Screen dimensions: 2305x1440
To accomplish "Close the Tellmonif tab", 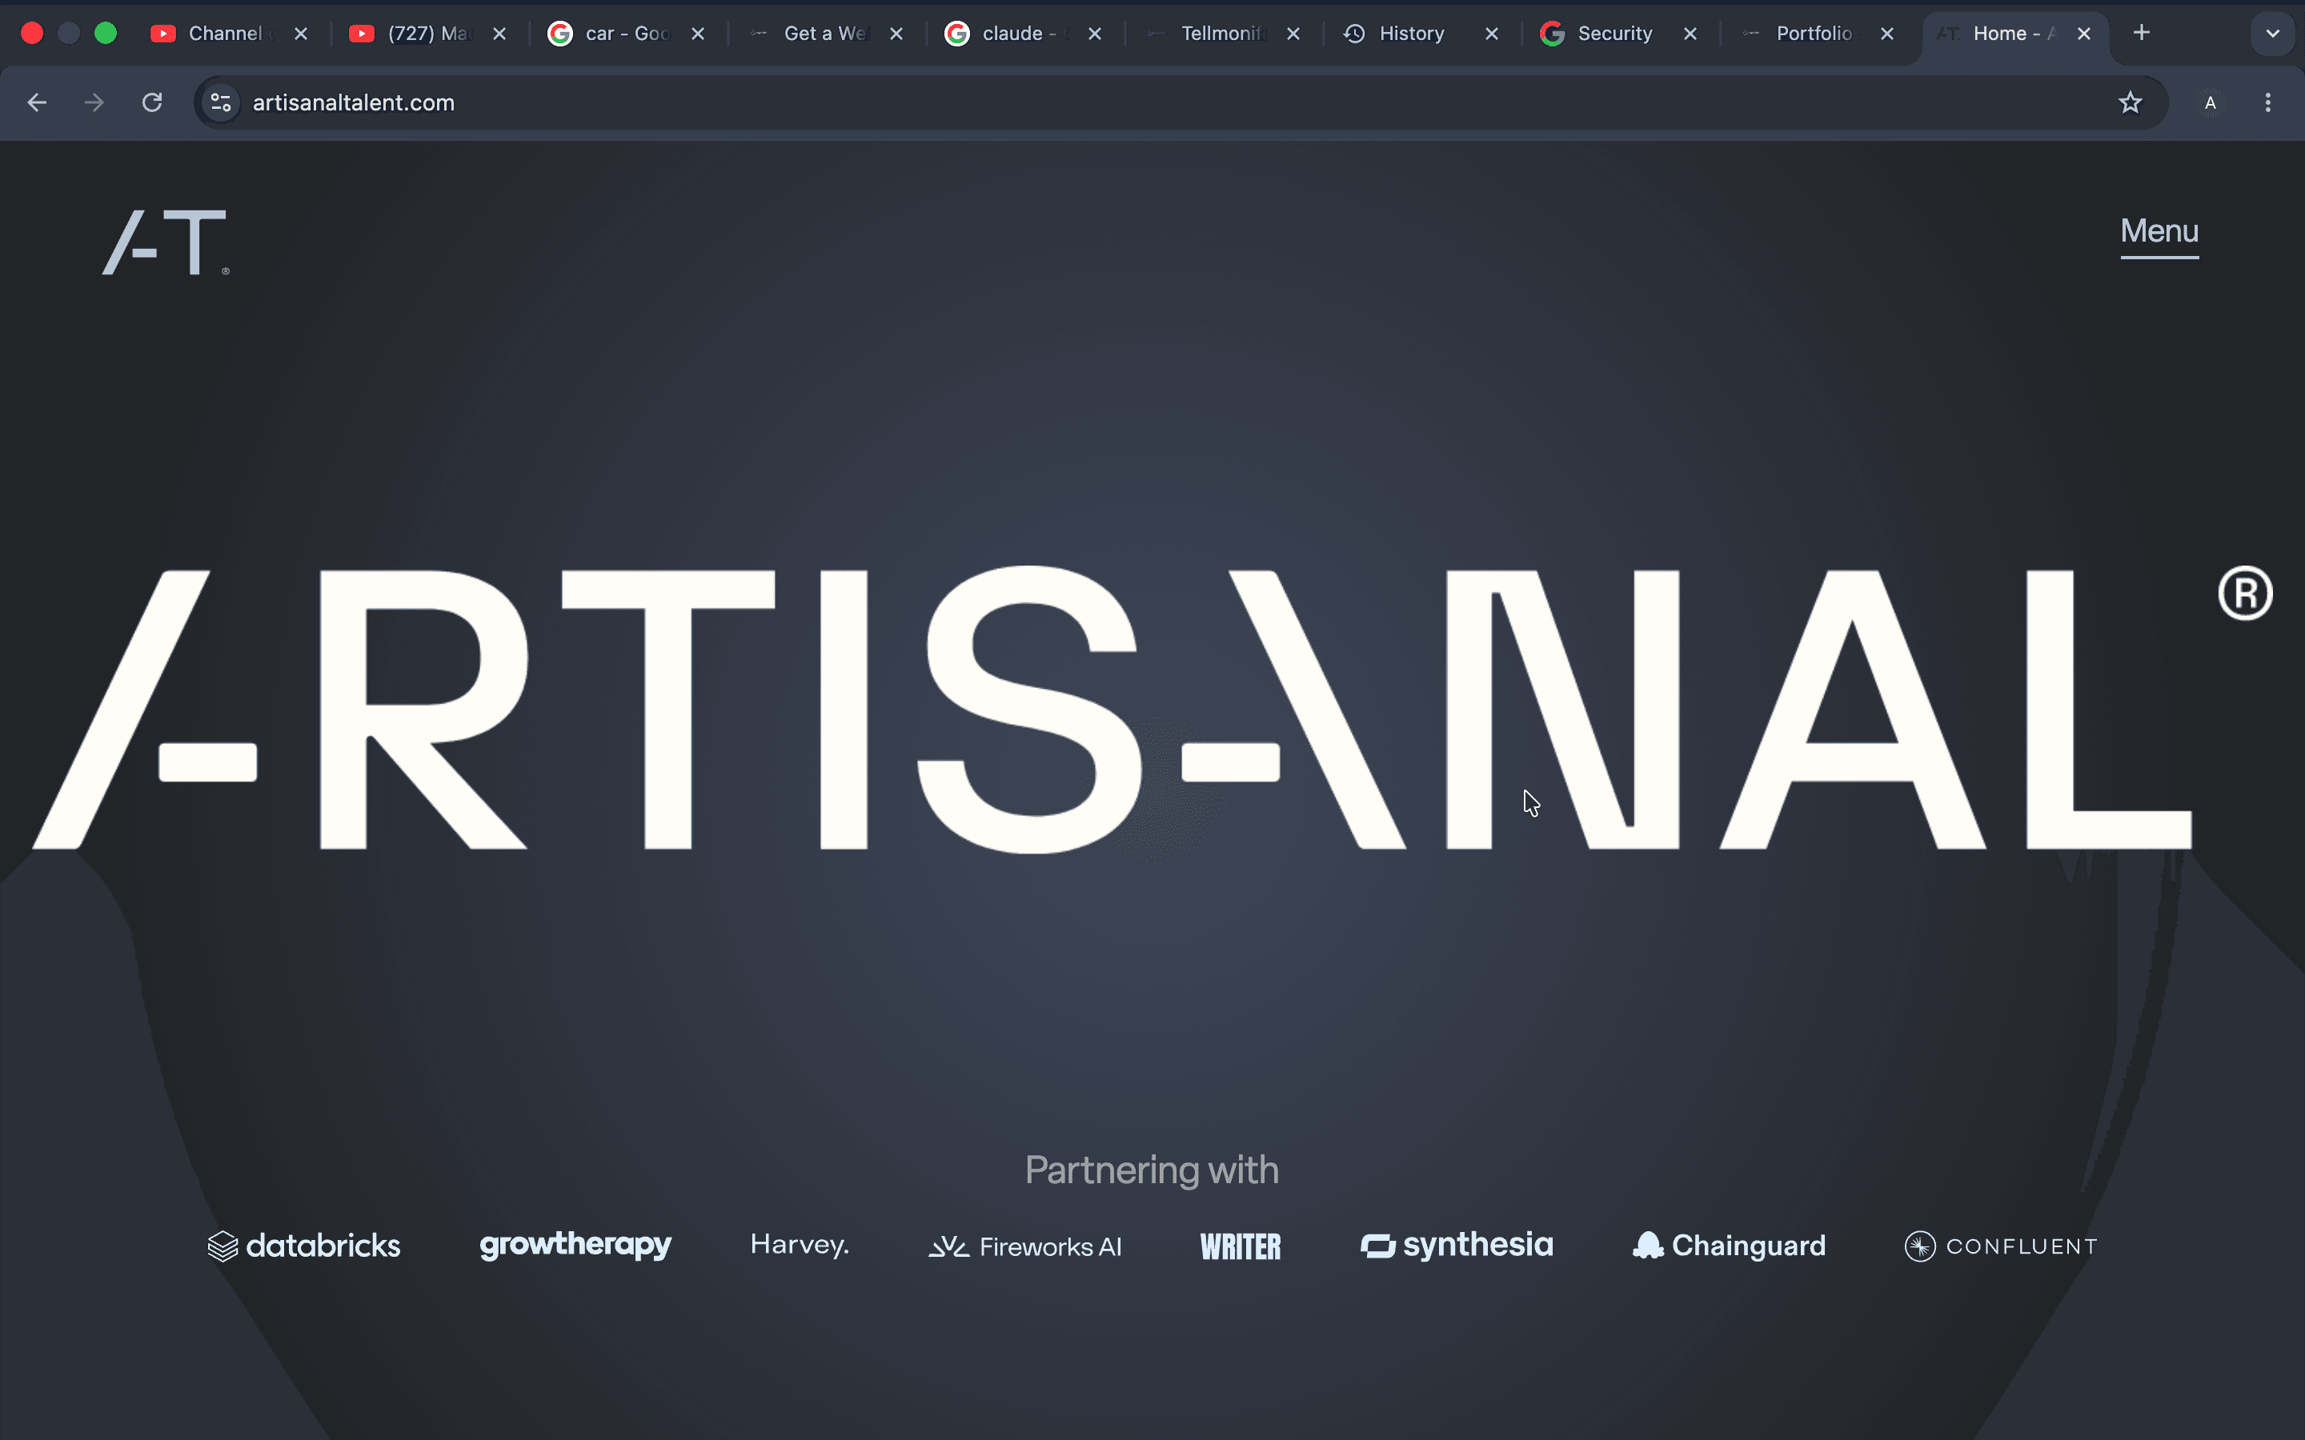I will [1293, 34].
